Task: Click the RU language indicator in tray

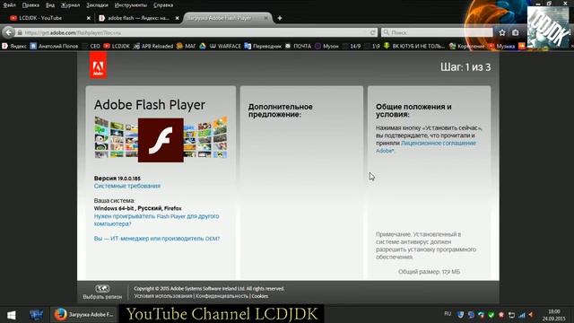Action: click(x=448, y=314)
